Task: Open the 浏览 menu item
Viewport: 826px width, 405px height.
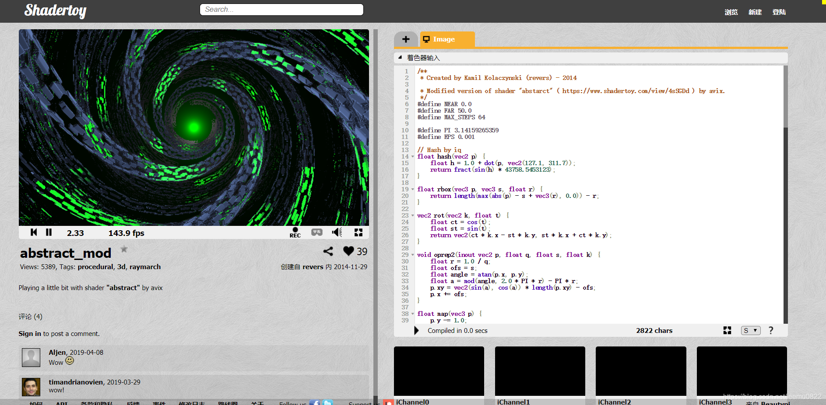Action: [731, 12]
